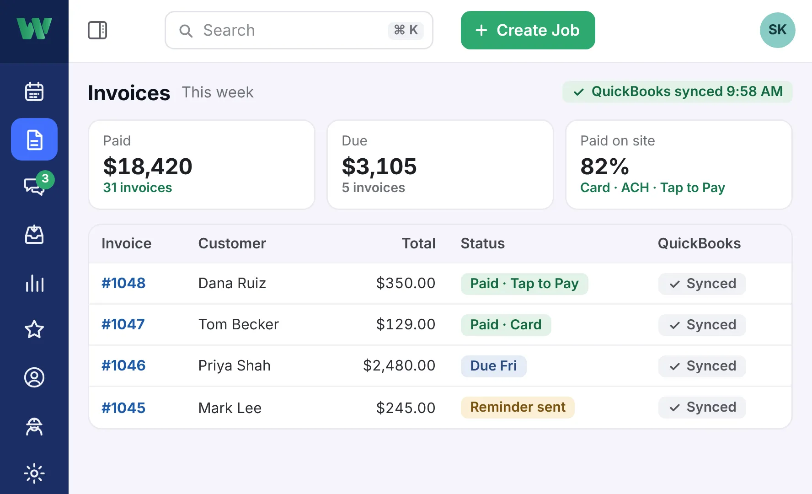The width and height of the screenshot is (812, 494).
Task: Click the Status column header
Action: [483, 243]
